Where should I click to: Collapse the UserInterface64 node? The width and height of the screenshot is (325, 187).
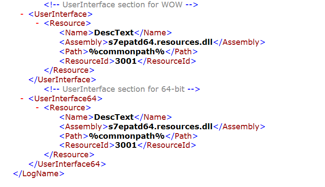click(x=22, y=98)
